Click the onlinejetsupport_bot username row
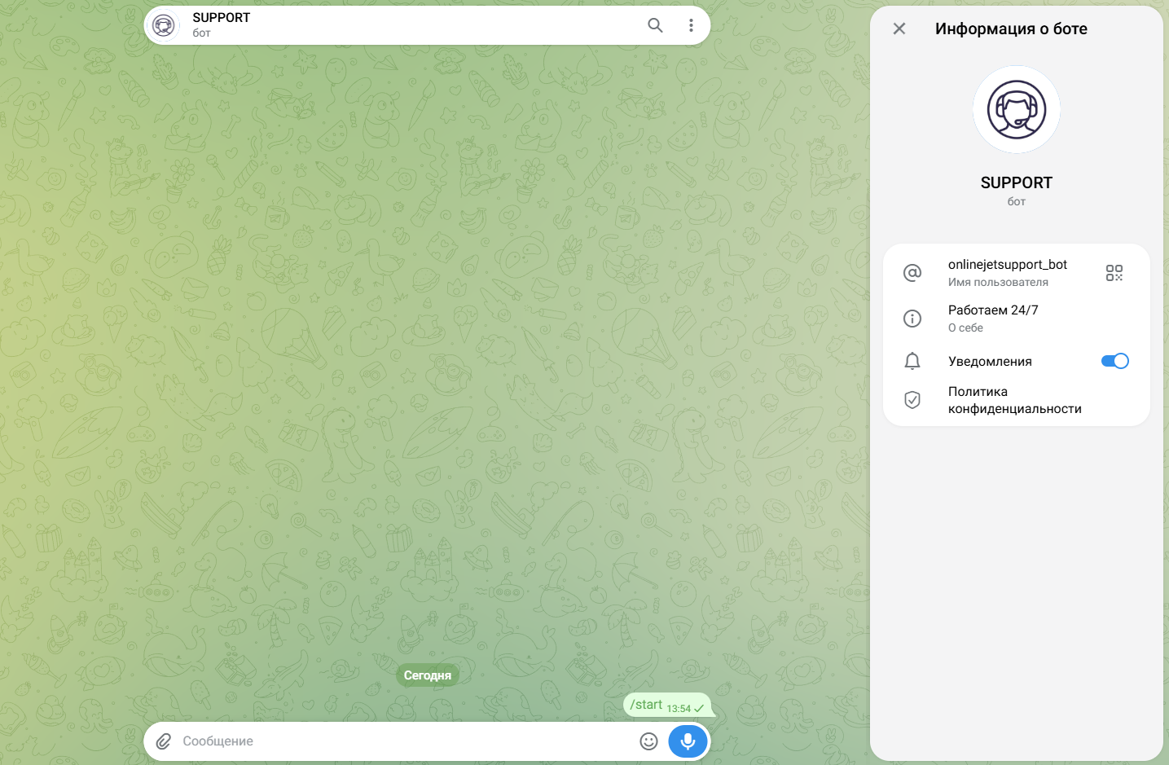 [1017, 273]
